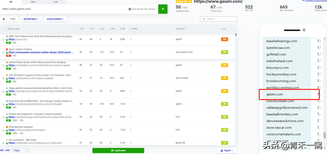Select hockeymonkey.com in the phone list
The height and width of the screenshot is (154, 327).
281,74
